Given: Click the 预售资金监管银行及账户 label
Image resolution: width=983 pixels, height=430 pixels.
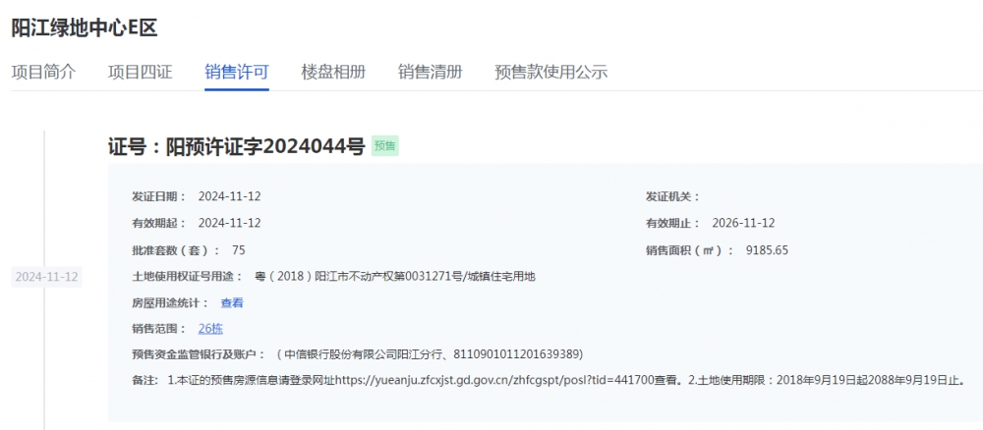Looking at the screenshot, I should click(x=199, y=354).
